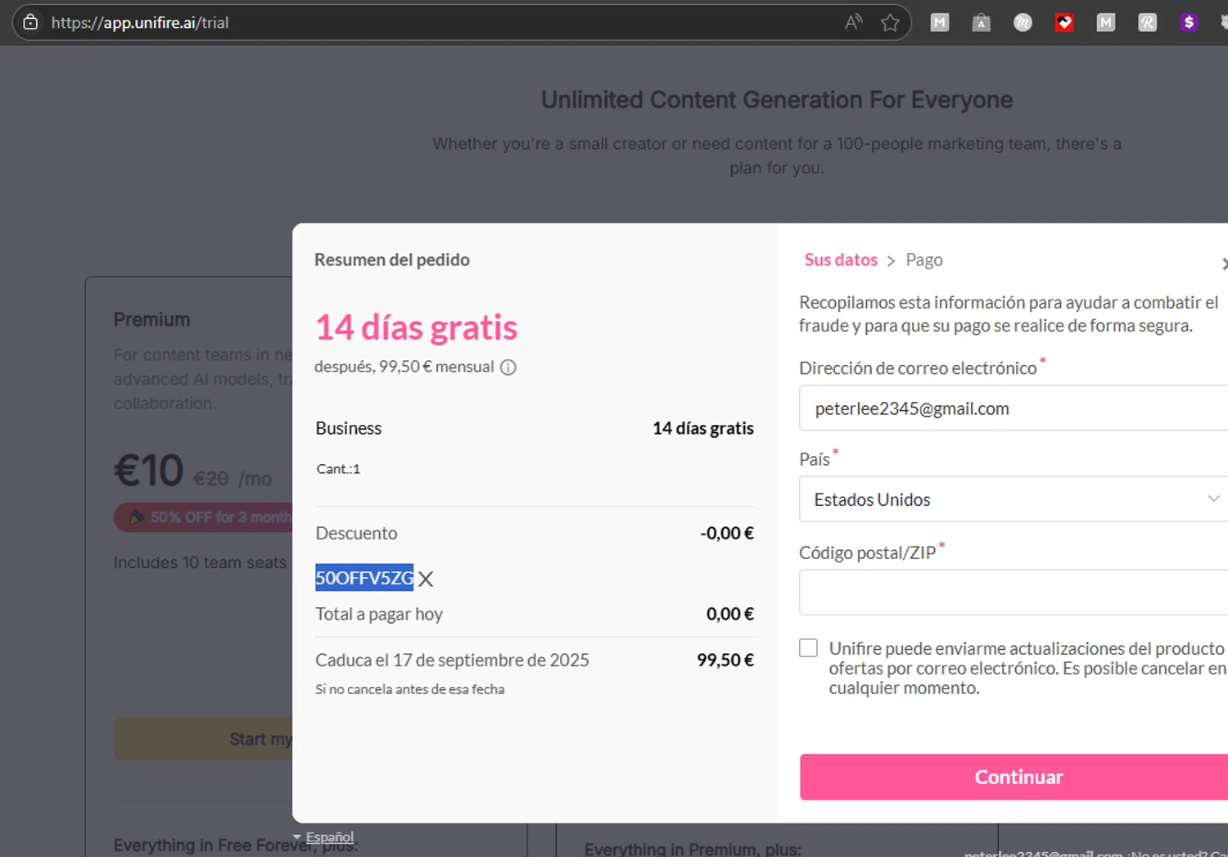Viewport: 1228px width, 857px height.
Task: Open the cursive R extension icon
Action: coord(1148,23)
